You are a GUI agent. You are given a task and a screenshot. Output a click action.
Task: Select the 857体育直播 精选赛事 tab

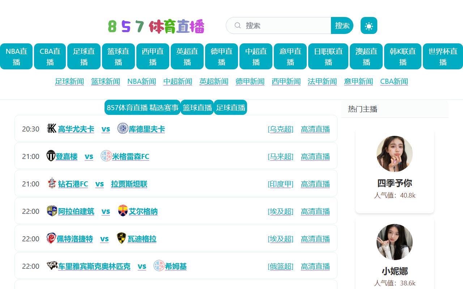click(143, 107)
